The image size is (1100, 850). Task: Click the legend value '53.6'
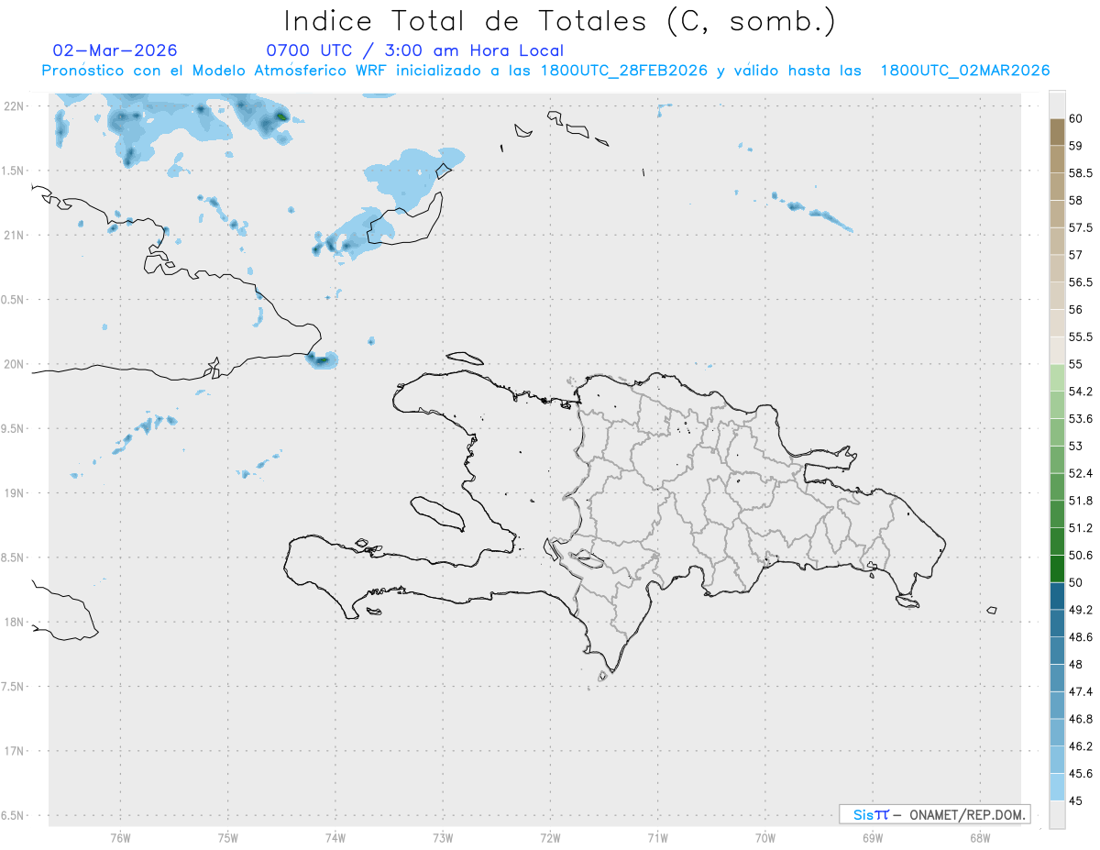[1081, 418]
